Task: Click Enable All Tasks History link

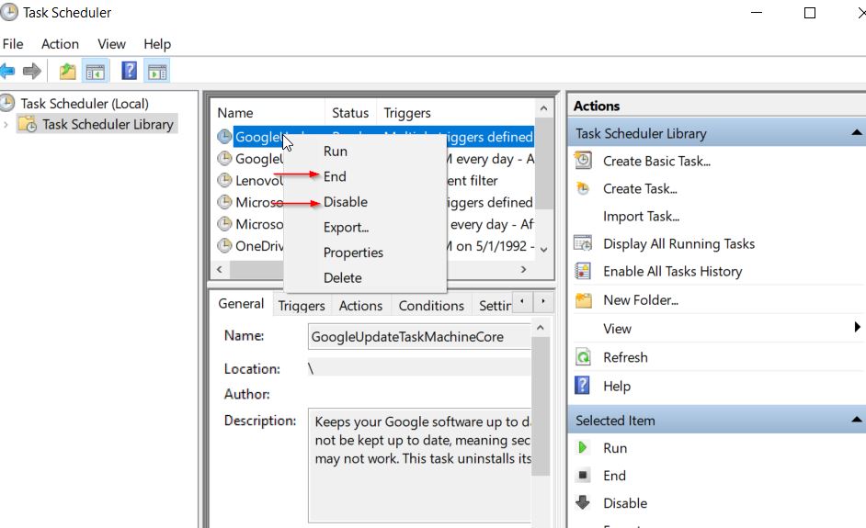Action: point(673,272)
